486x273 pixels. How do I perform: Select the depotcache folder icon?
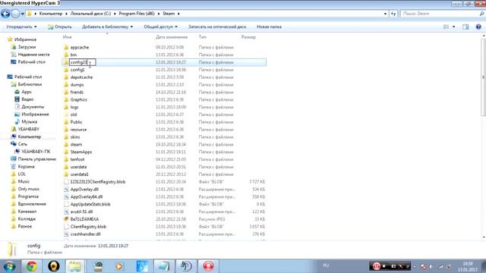point(66,77)
